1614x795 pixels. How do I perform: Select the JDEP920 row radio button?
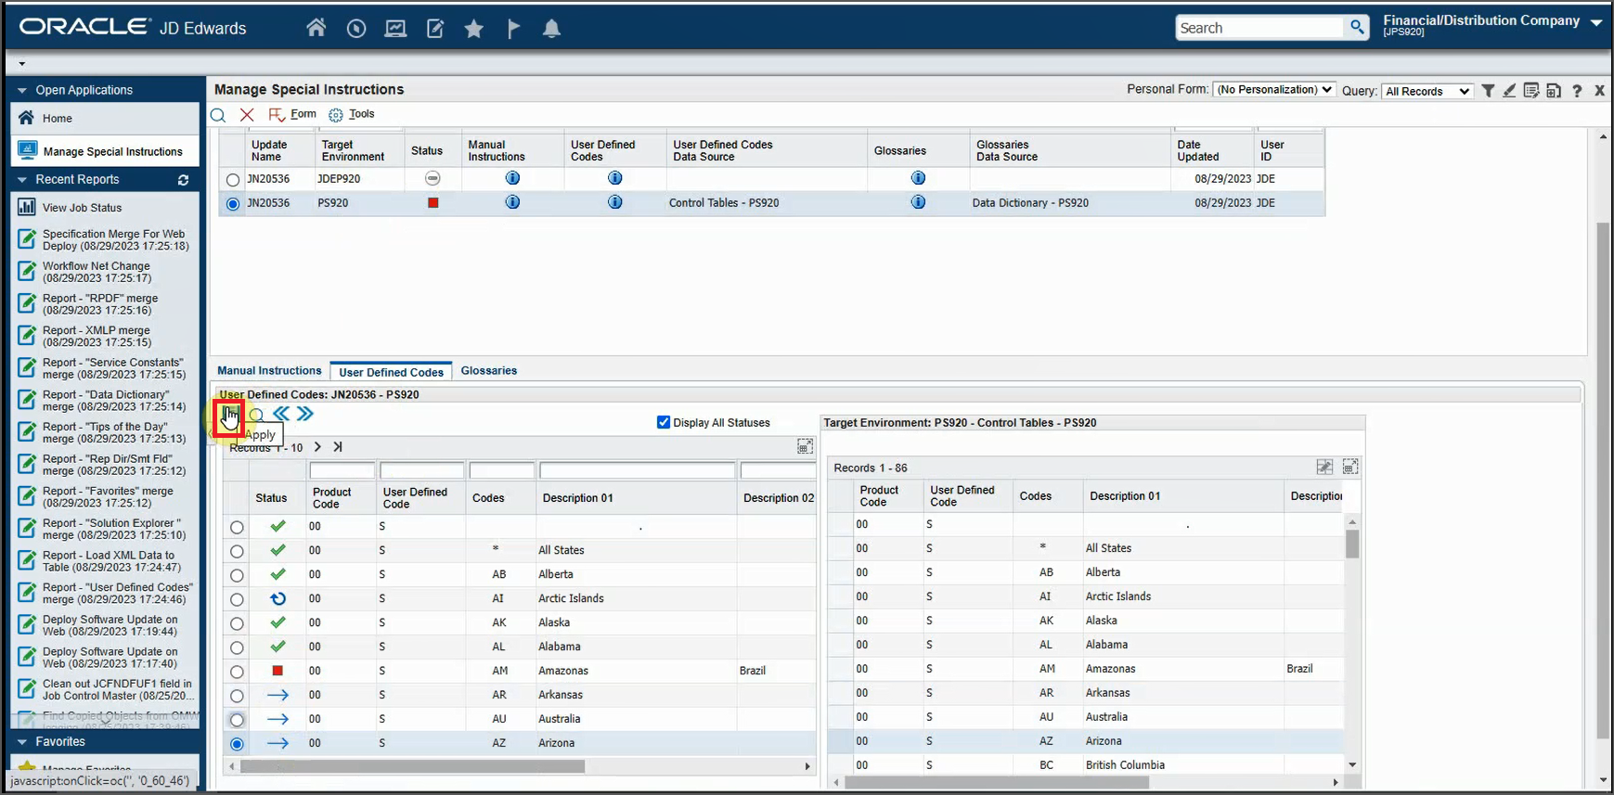point(233,180)
